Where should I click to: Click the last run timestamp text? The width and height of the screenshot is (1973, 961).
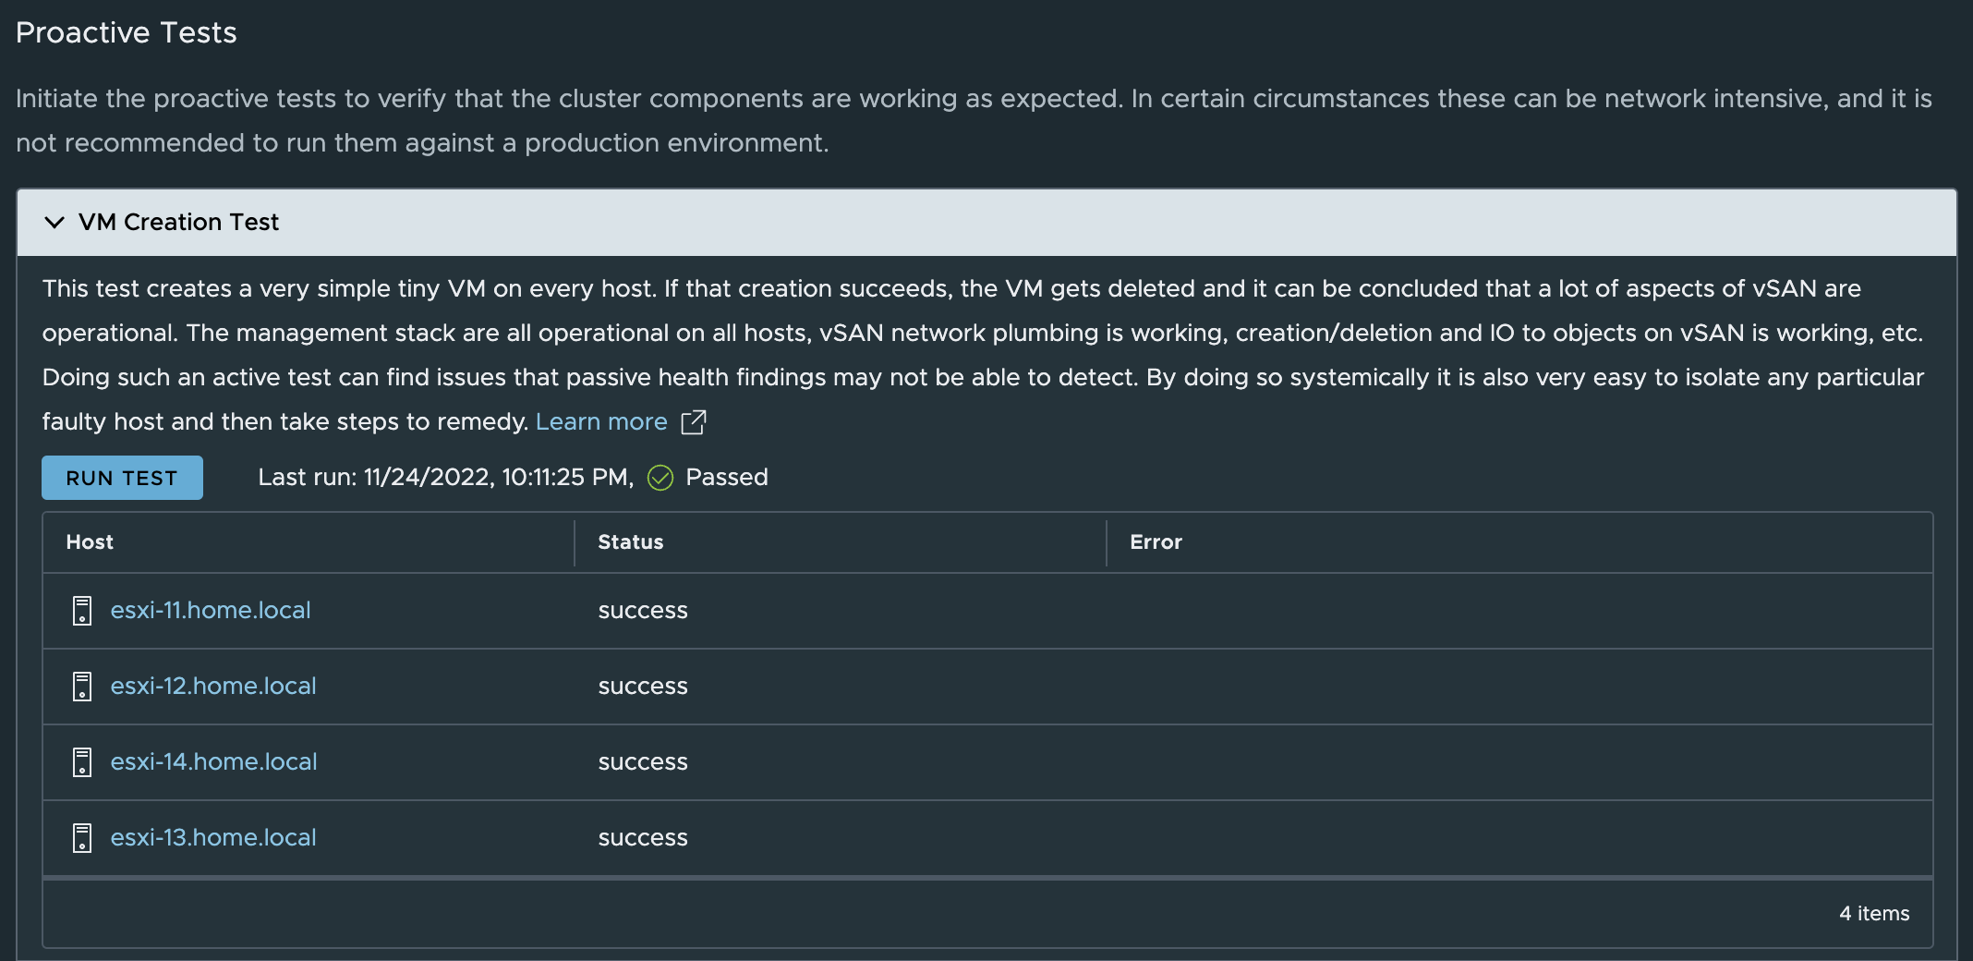point(446,477)
